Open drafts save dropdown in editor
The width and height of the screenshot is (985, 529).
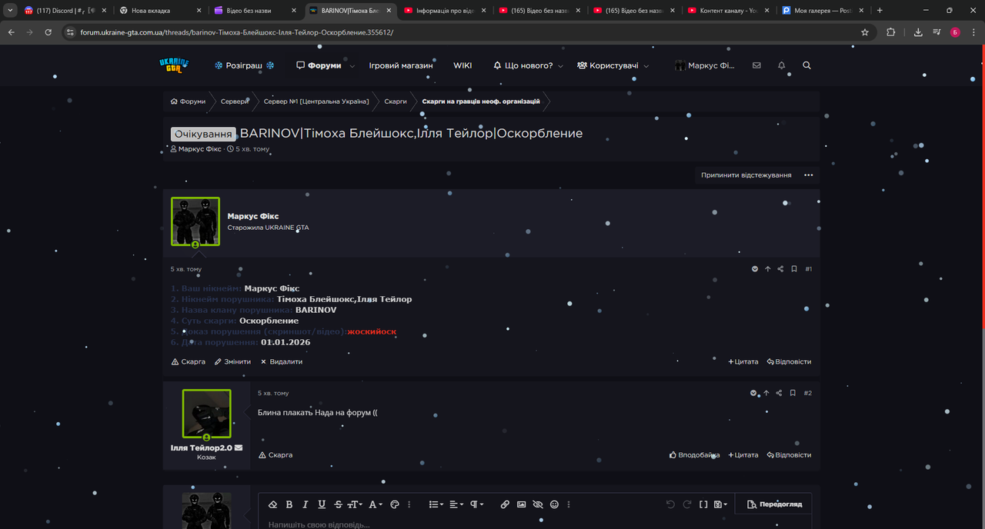720,504
